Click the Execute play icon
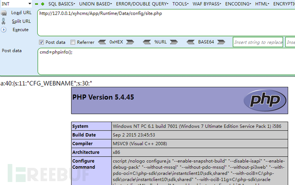 (3, 30)
